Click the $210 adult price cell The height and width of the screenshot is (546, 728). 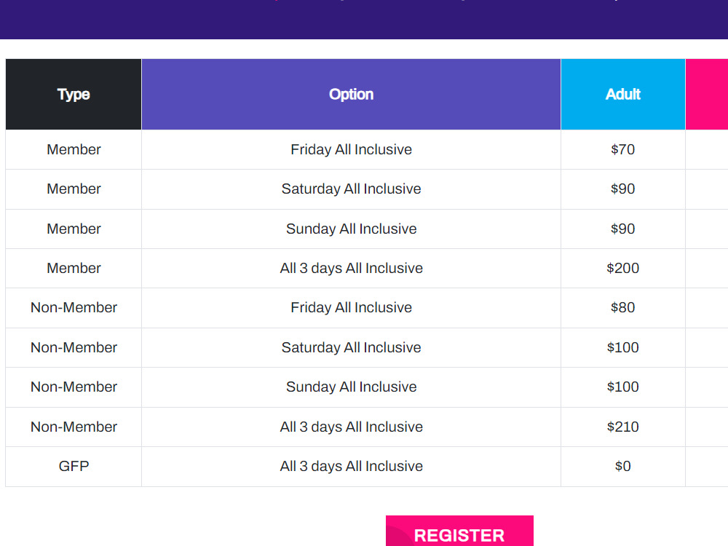click(622, 427)
